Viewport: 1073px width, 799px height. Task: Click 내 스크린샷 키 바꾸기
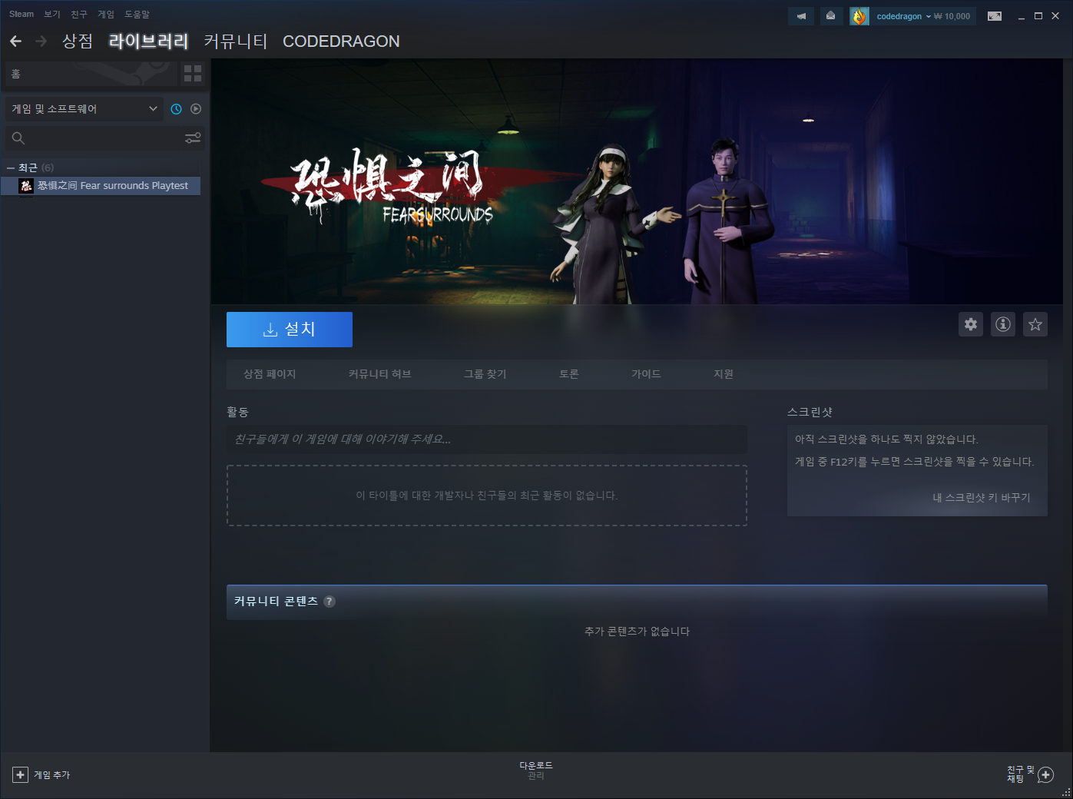(982, 498)
